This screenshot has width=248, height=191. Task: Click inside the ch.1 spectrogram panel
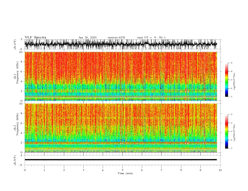point(121,76)
